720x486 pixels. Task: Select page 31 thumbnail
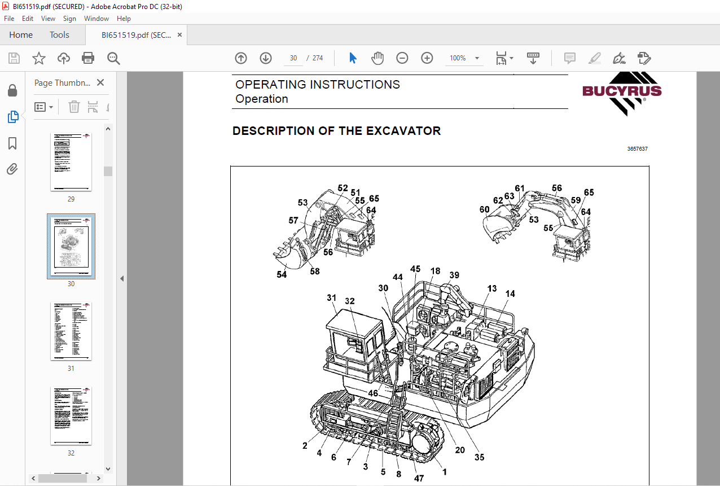coord(71,331)
